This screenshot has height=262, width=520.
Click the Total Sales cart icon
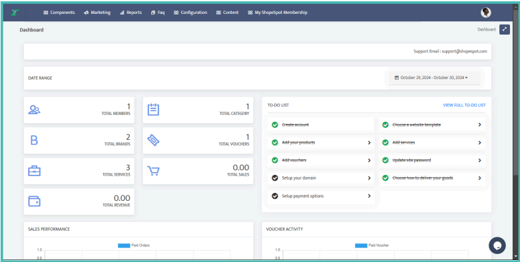[x=153, y=171]
